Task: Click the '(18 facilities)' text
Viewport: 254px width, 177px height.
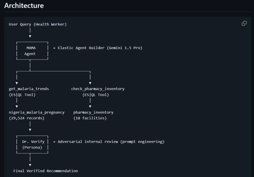Action: [x=90, y=118]
